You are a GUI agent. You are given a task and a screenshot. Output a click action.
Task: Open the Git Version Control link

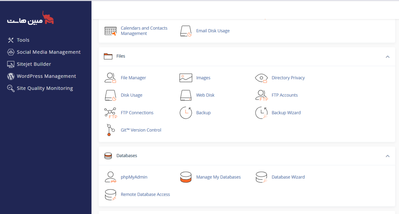(141, 130)
